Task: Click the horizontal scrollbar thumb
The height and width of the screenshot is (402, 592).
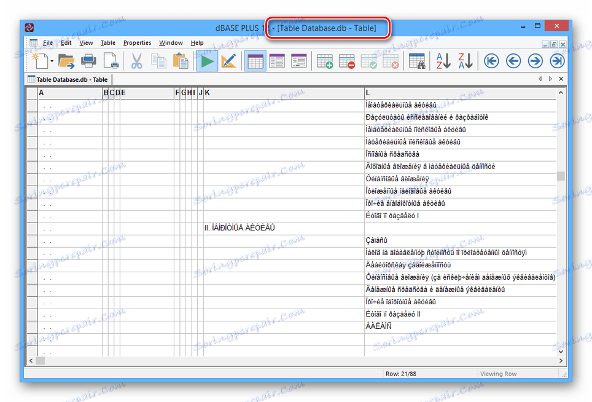Action: coord(40,360)
